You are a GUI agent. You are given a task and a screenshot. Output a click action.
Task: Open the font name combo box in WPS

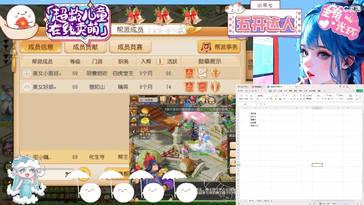(264, 96)
